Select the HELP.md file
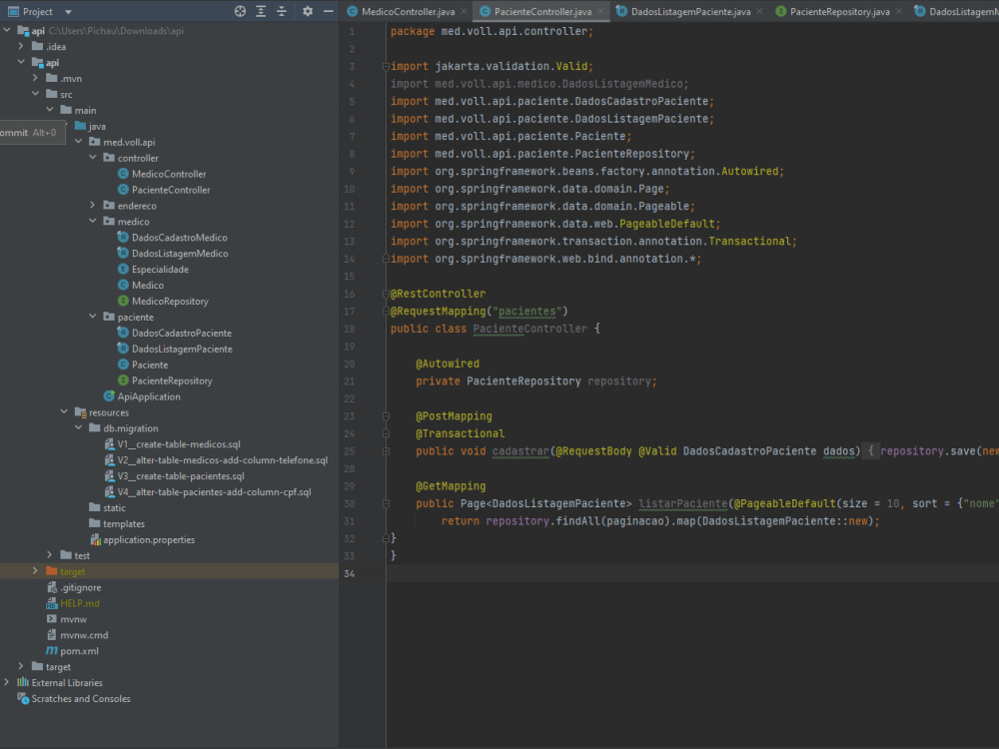The width and height of the screenshot is (999, 749). [x=80, y=603]
